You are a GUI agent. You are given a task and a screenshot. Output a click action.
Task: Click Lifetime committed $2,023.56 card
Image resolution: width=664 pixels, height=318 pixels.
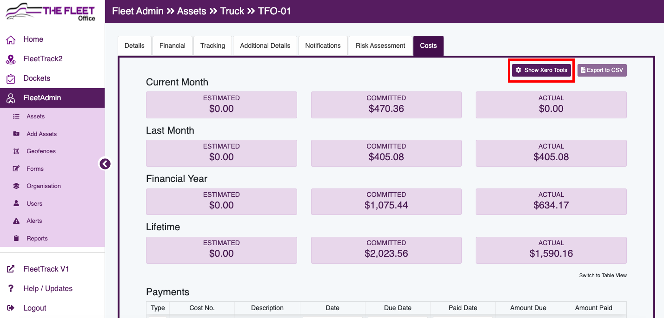click(386, 250)
